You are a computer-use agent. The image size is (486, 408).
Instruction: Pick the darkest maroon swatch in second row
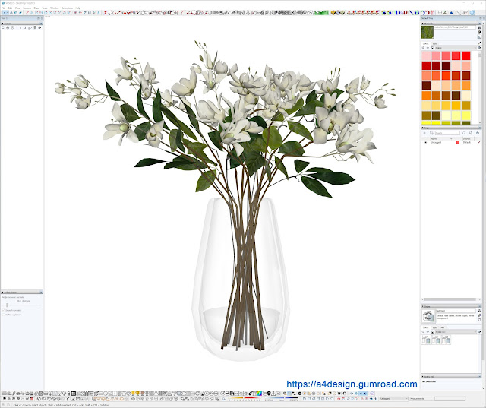click(446, 66)
